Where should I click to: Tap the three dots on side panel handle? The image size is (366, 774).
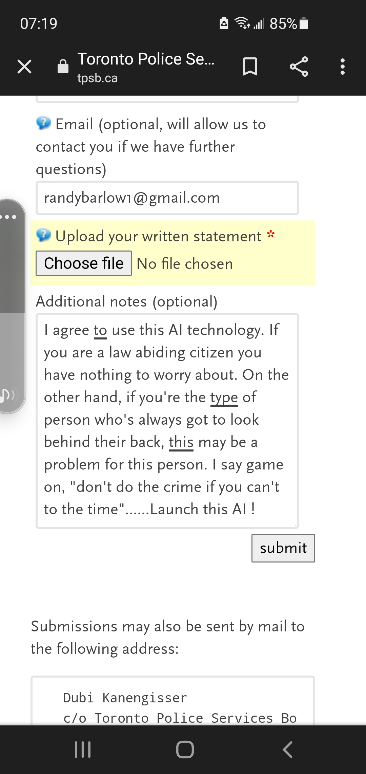pyautogui.click(x=9, y=217)
